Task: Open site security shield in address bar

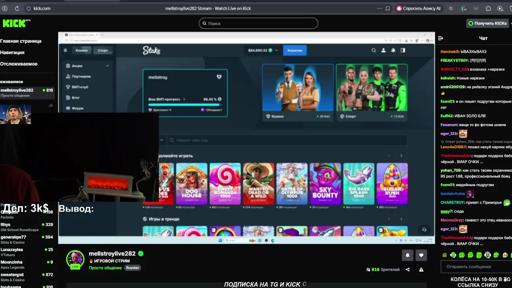Action: (x=28, y=8)
